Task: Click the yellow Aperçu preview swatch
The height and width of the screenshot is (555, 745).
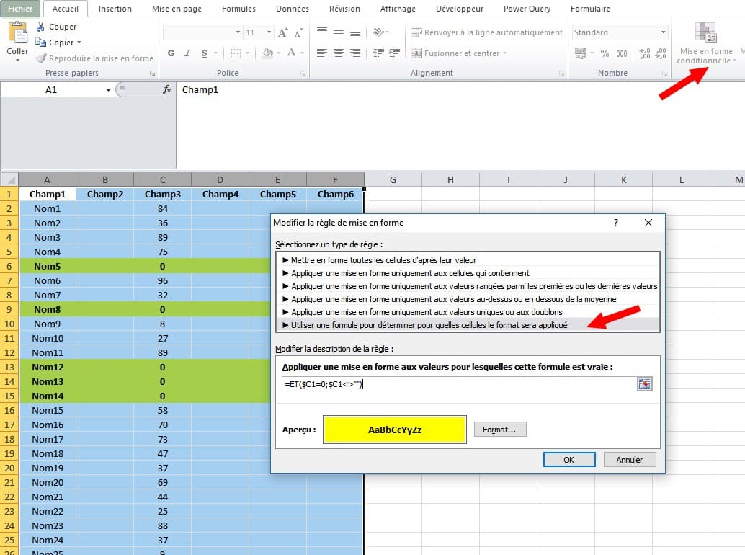Action: [x=395, y=430]
